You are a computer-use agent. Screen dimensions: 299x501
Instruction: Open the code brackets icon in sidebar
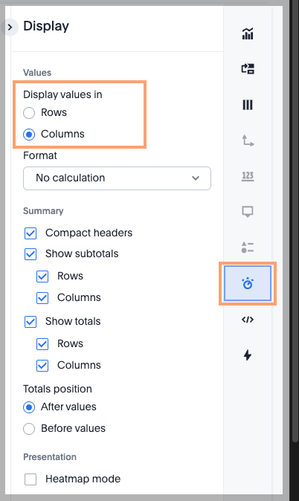(248, 320)
